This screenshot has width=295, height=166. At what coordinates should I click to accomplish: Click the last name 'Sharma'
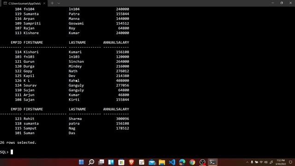pos(75,119)
